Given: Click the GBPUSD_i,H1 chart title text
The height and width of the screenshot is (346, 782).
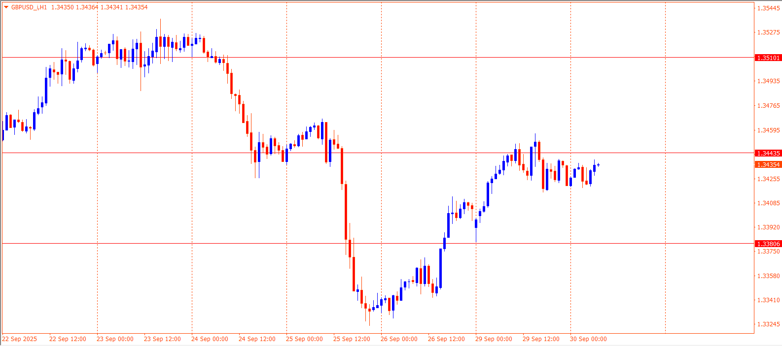Looking at the screenshot, I should coord(29,7).
